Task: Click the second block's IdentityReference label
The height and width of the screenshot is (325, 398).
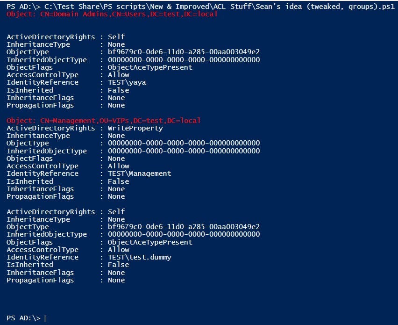Action: coord(43,173)
